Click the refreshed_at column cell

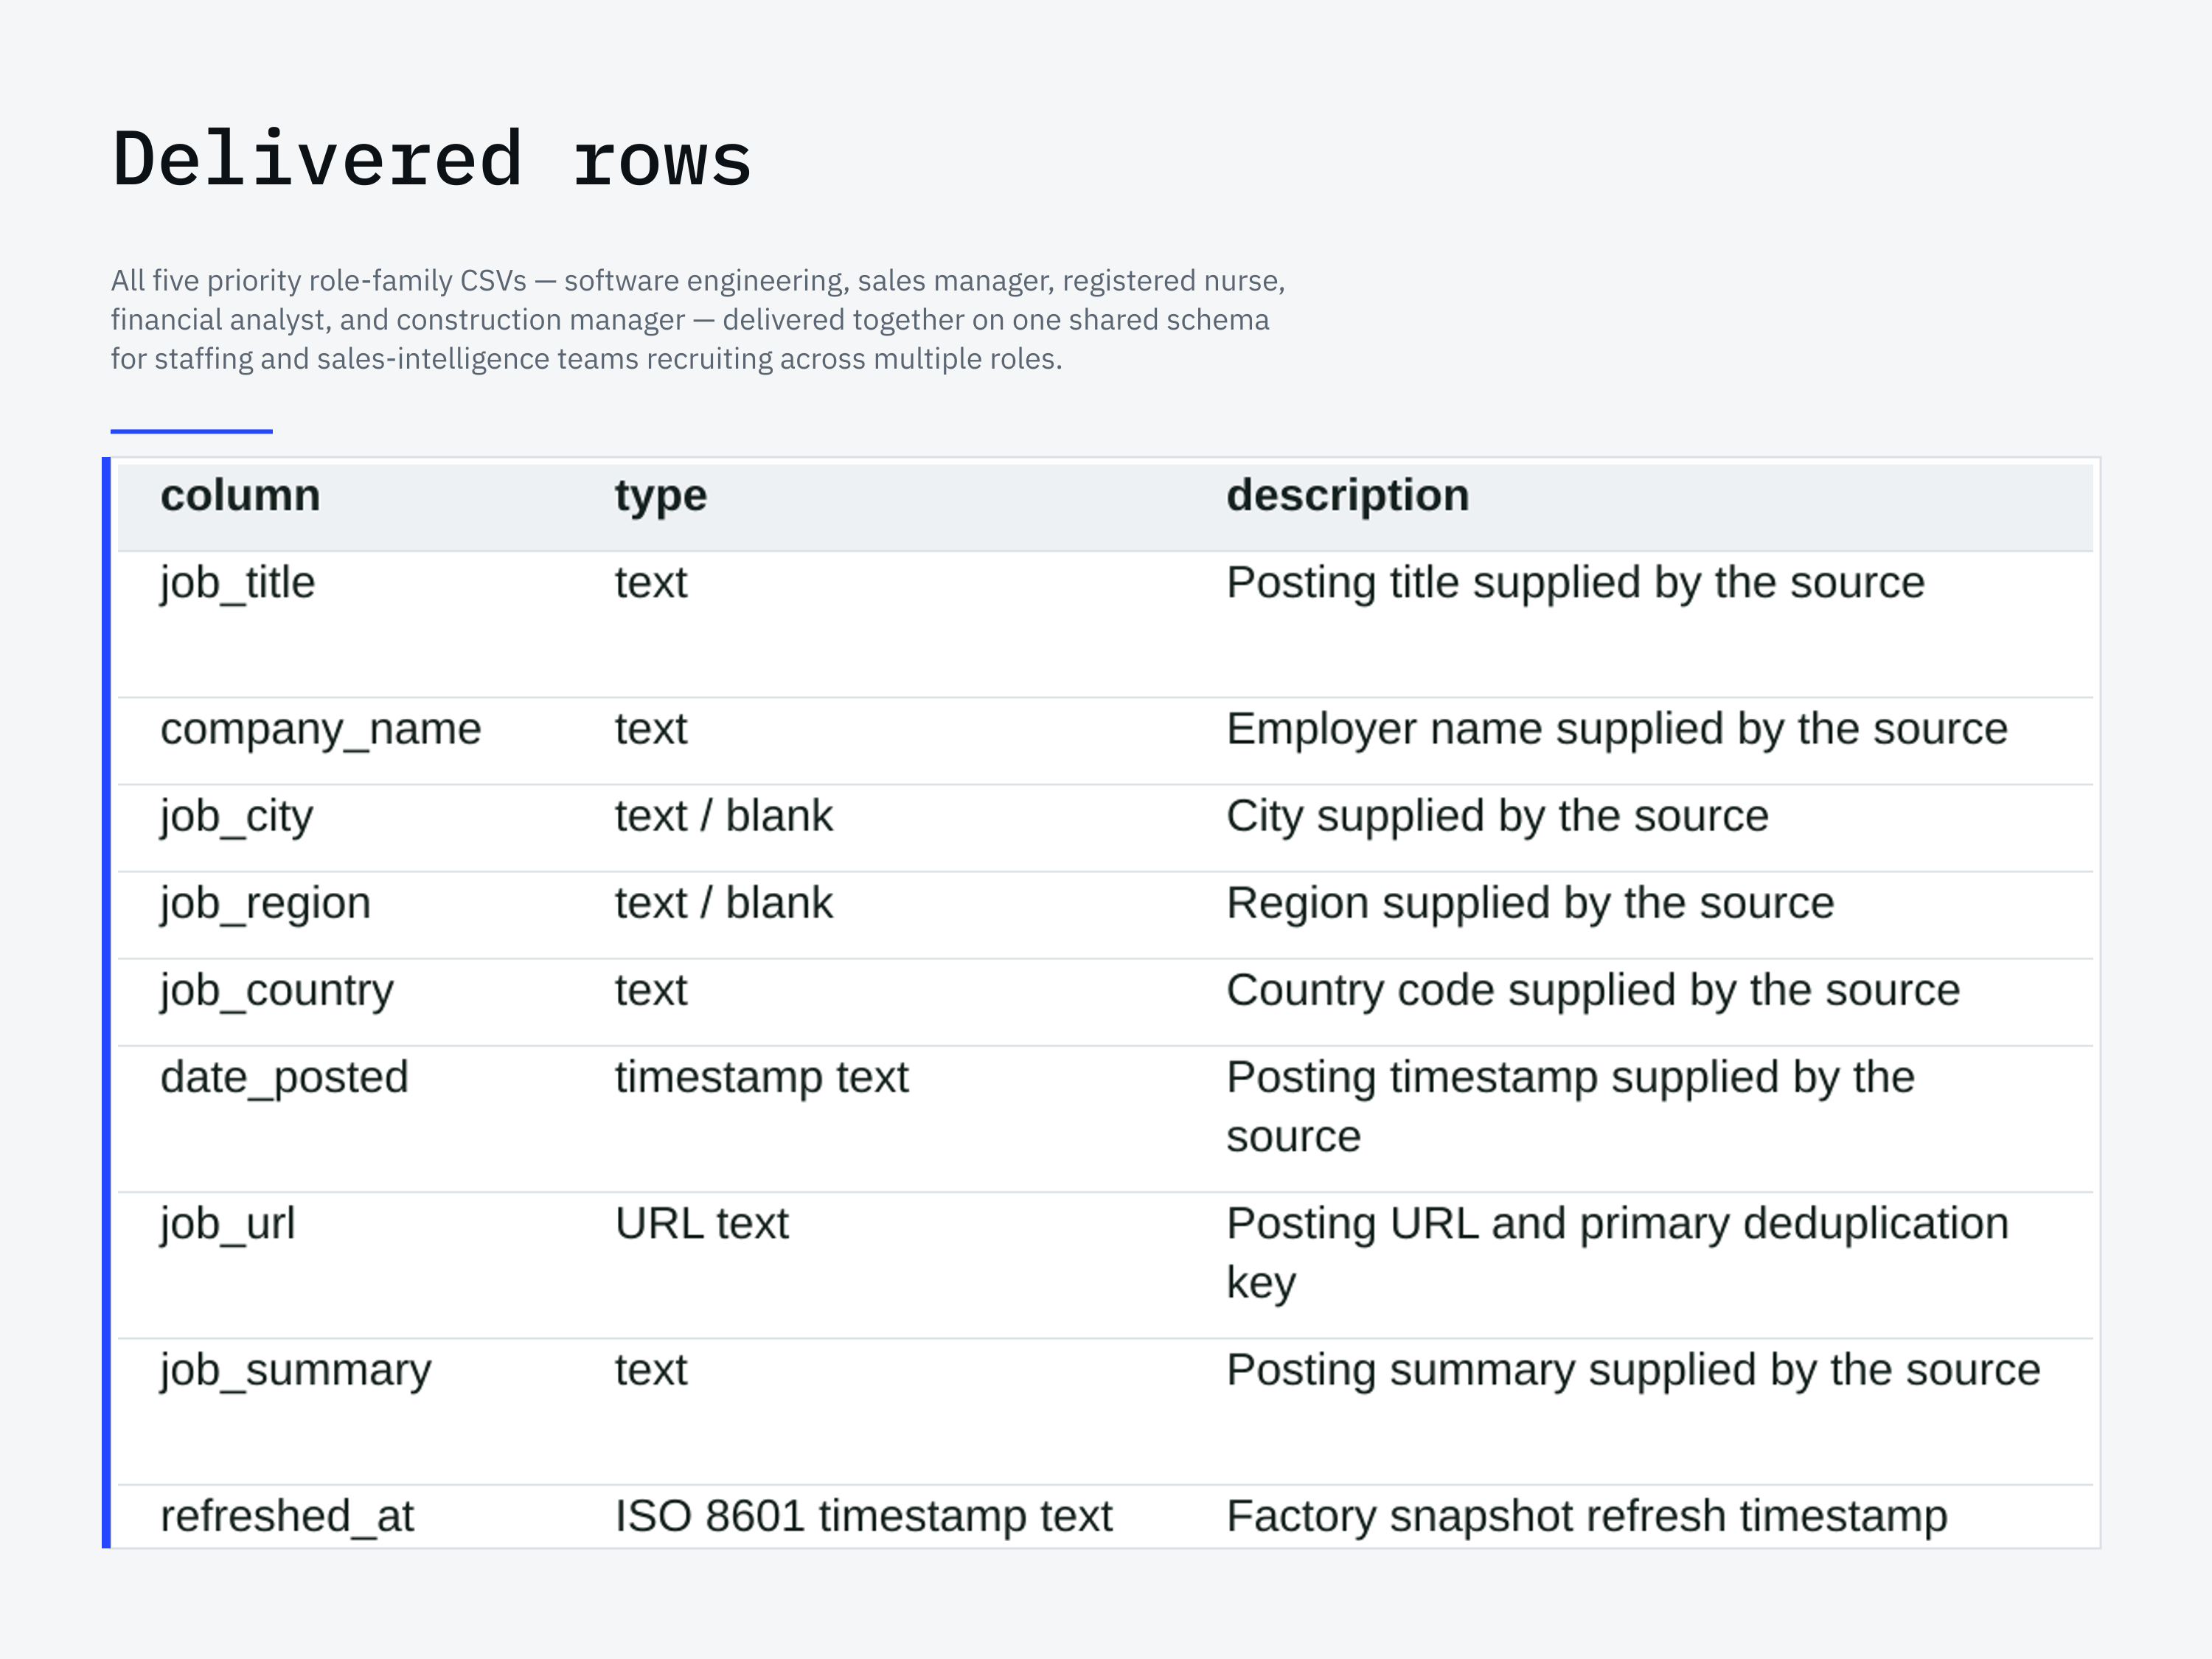coord(286,1517)
